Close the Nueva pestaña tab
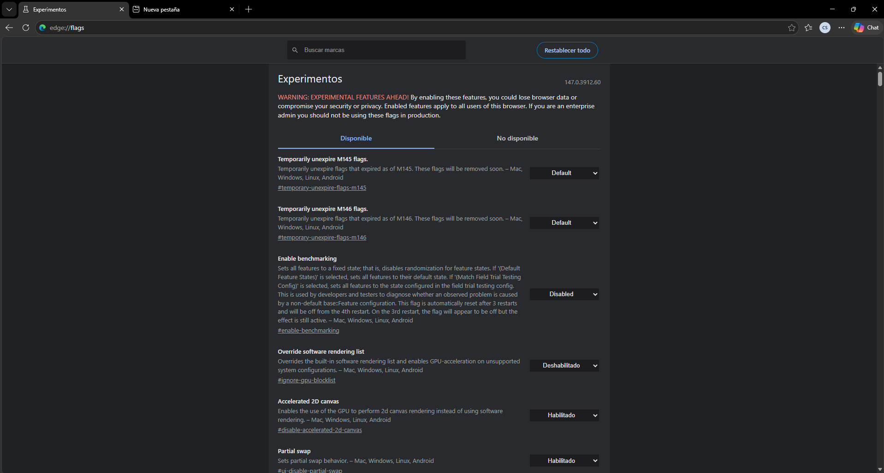The image size is (884, 473). [x=232, y=9]
